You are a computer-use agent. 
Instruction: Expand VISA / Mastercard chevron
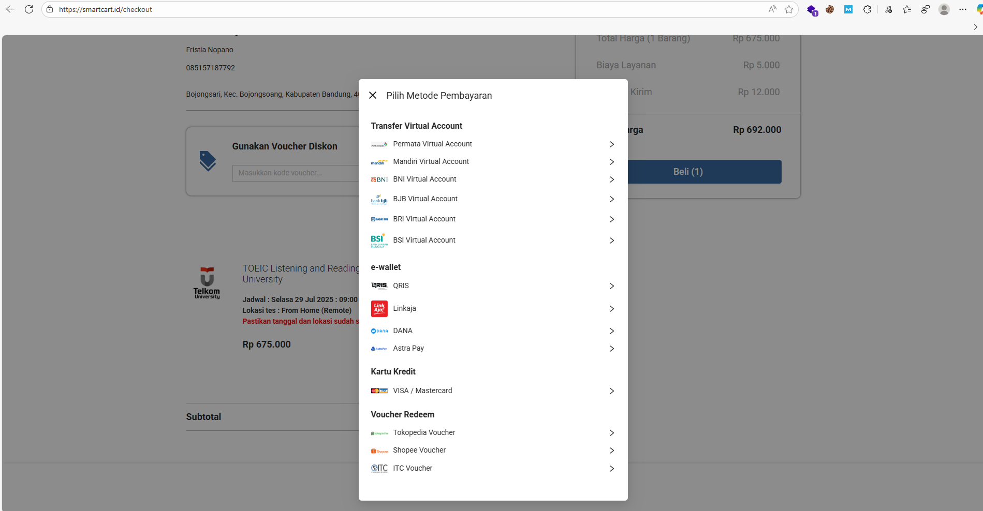tap(611, 391)
